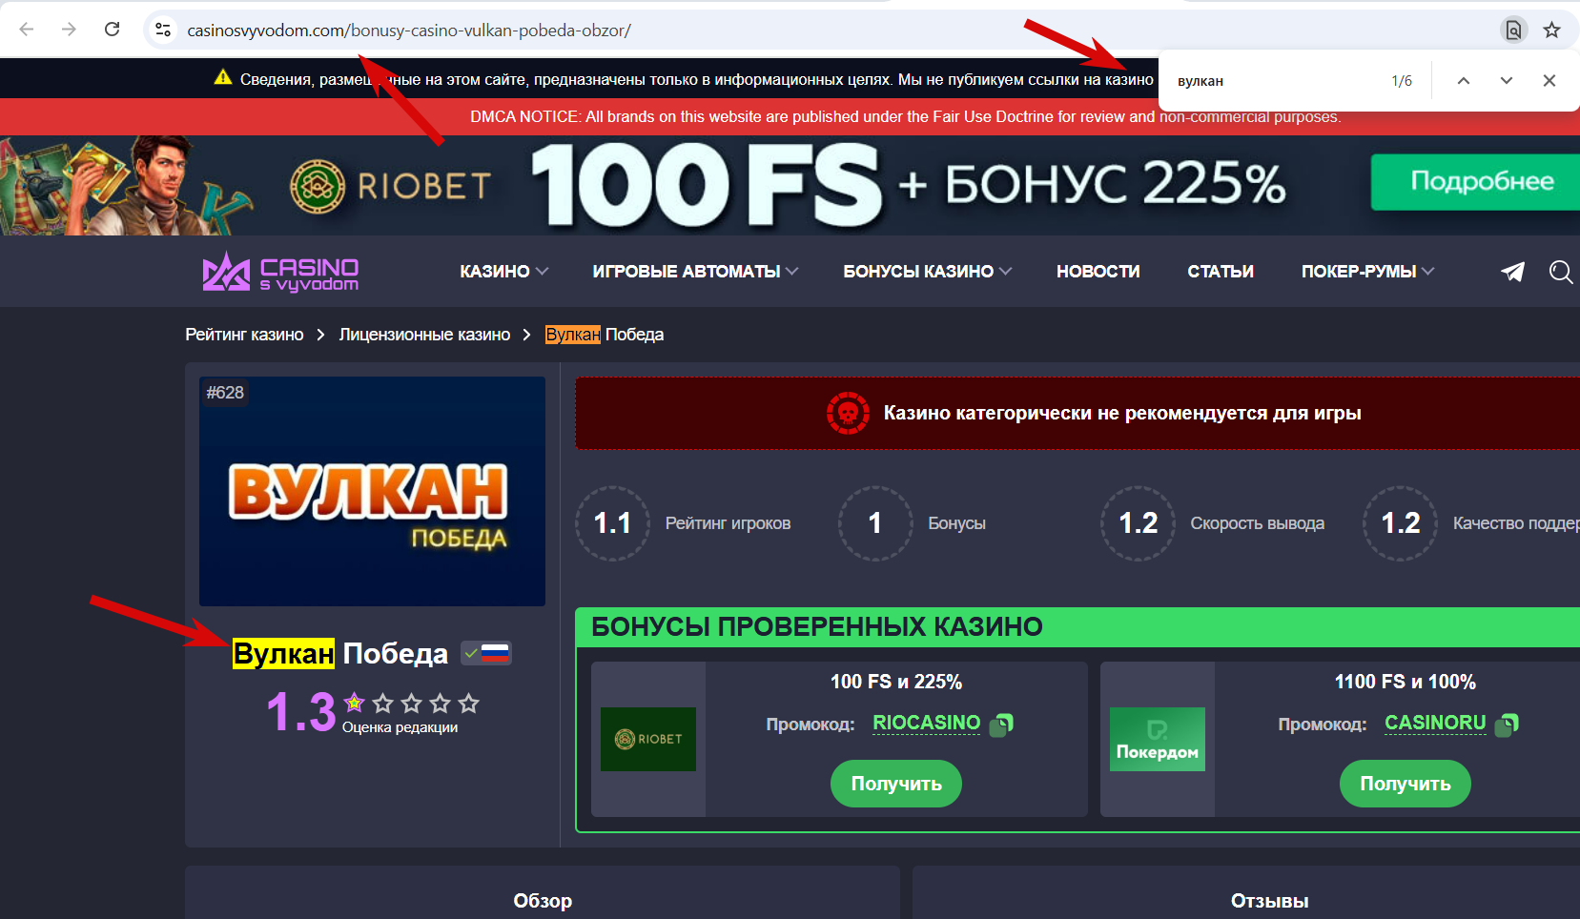
Task: Click Казино категорически не рекомендуется warning banner
Action: click(1077, 413)
